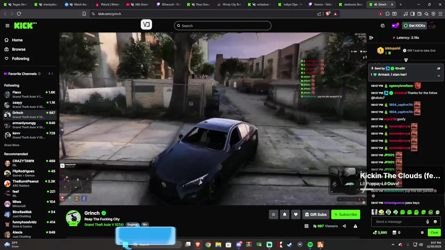This screenshot has height=250, width=445.
Task: Collapse chat with the arrow-lines icon
Action: [371, 37]
